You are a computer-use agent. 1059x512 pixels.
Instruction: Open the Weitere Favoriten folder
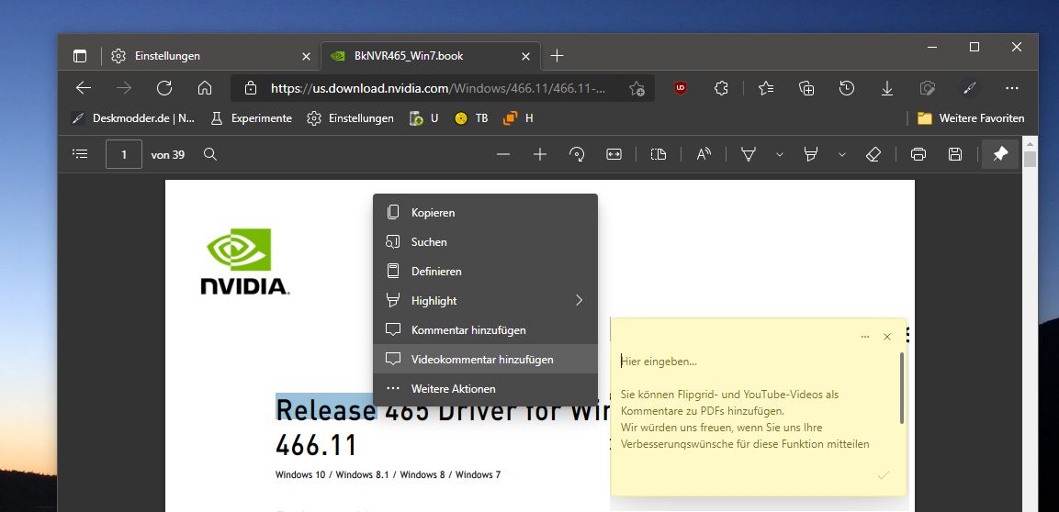tap(971, 118)
